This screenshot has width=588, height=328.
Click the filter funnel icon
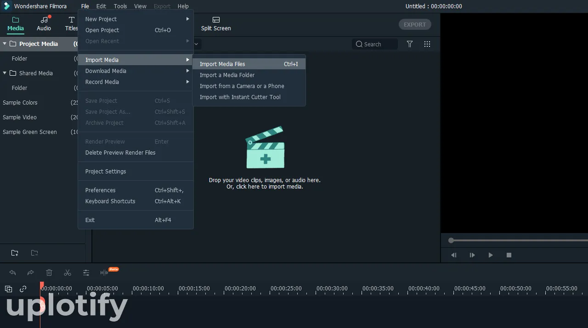coord(410,44)
